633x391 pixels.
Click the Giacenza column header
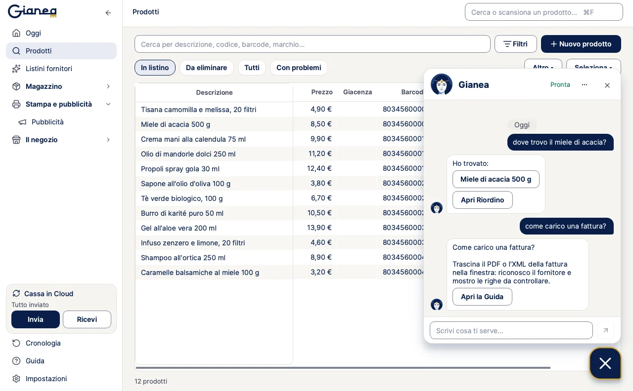(x=358, y=92)
